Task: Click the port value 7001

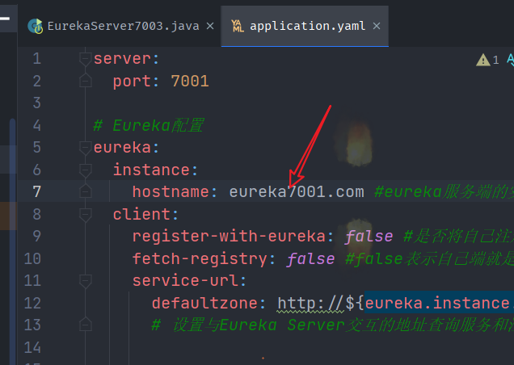Action: tap(189, 81)
